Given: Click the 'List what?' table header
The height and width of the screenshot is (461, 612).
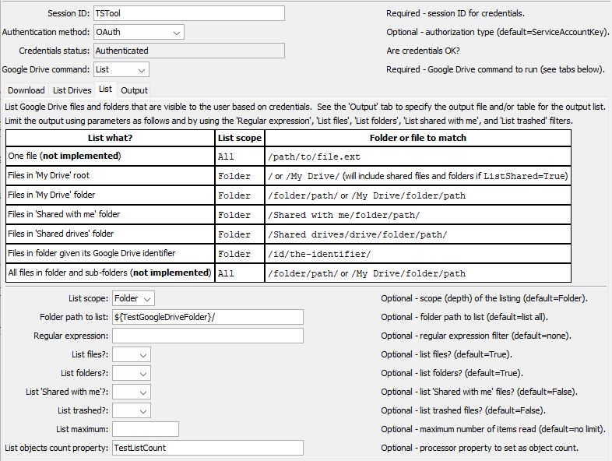Looking at the screenshot, I should [x=110, y=138].
